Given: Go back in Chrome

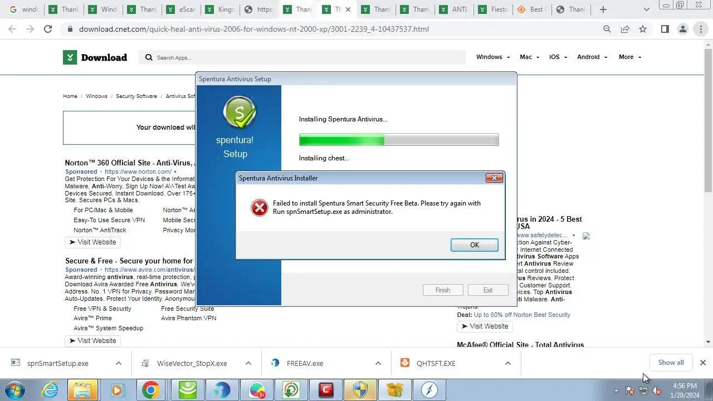Looking at the screenshot, I should pyautogui.click(x=12, y=29).
